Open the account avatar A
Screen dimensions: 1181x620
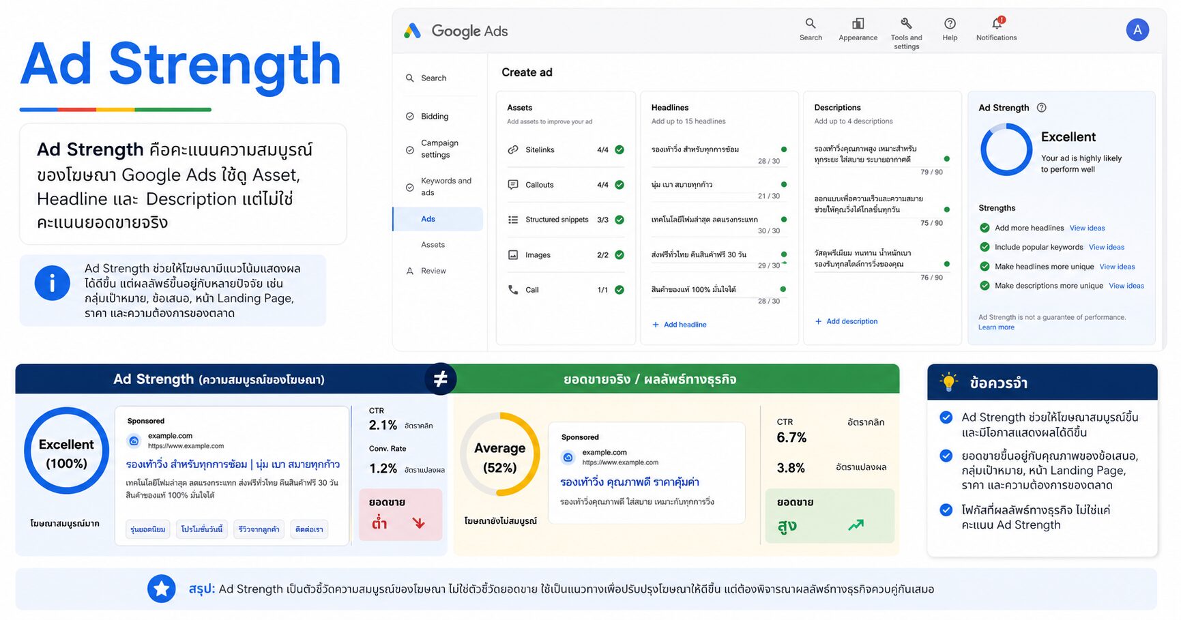[1137, 30]
